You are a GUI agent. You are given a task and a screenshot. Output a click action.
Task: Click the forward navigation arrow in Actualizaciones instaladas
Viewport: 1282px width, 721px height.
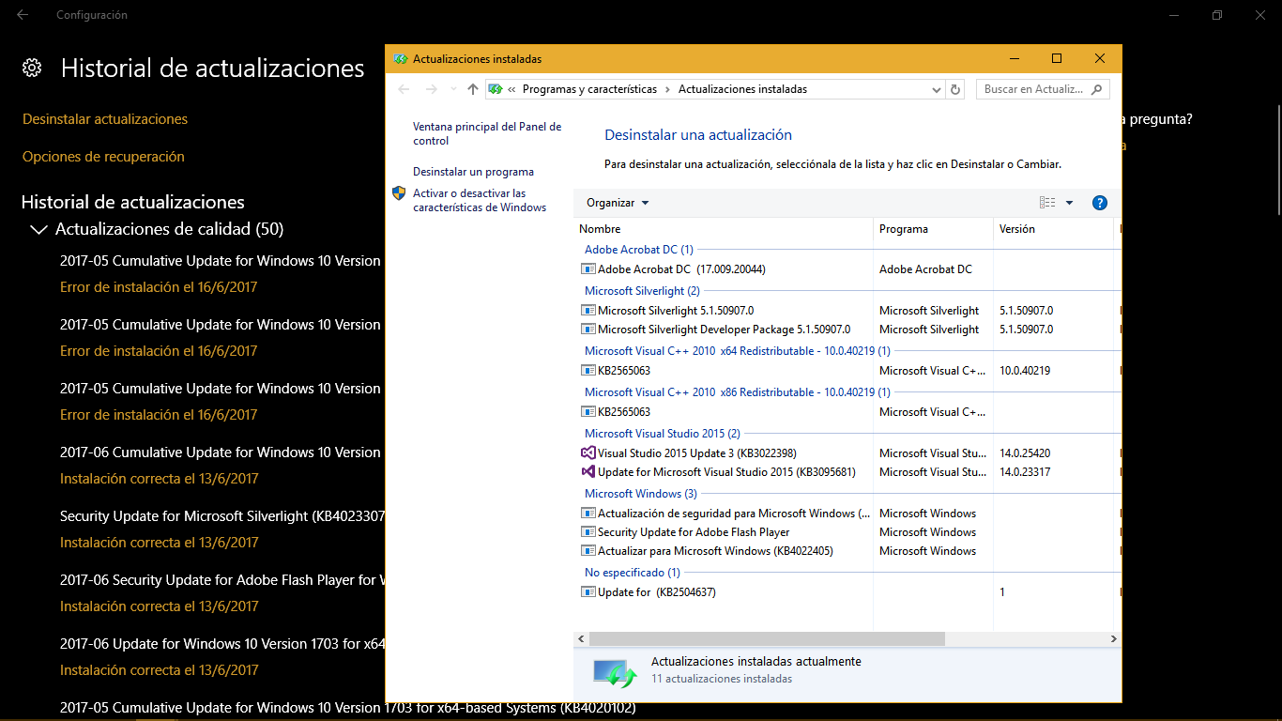(432, 89)
